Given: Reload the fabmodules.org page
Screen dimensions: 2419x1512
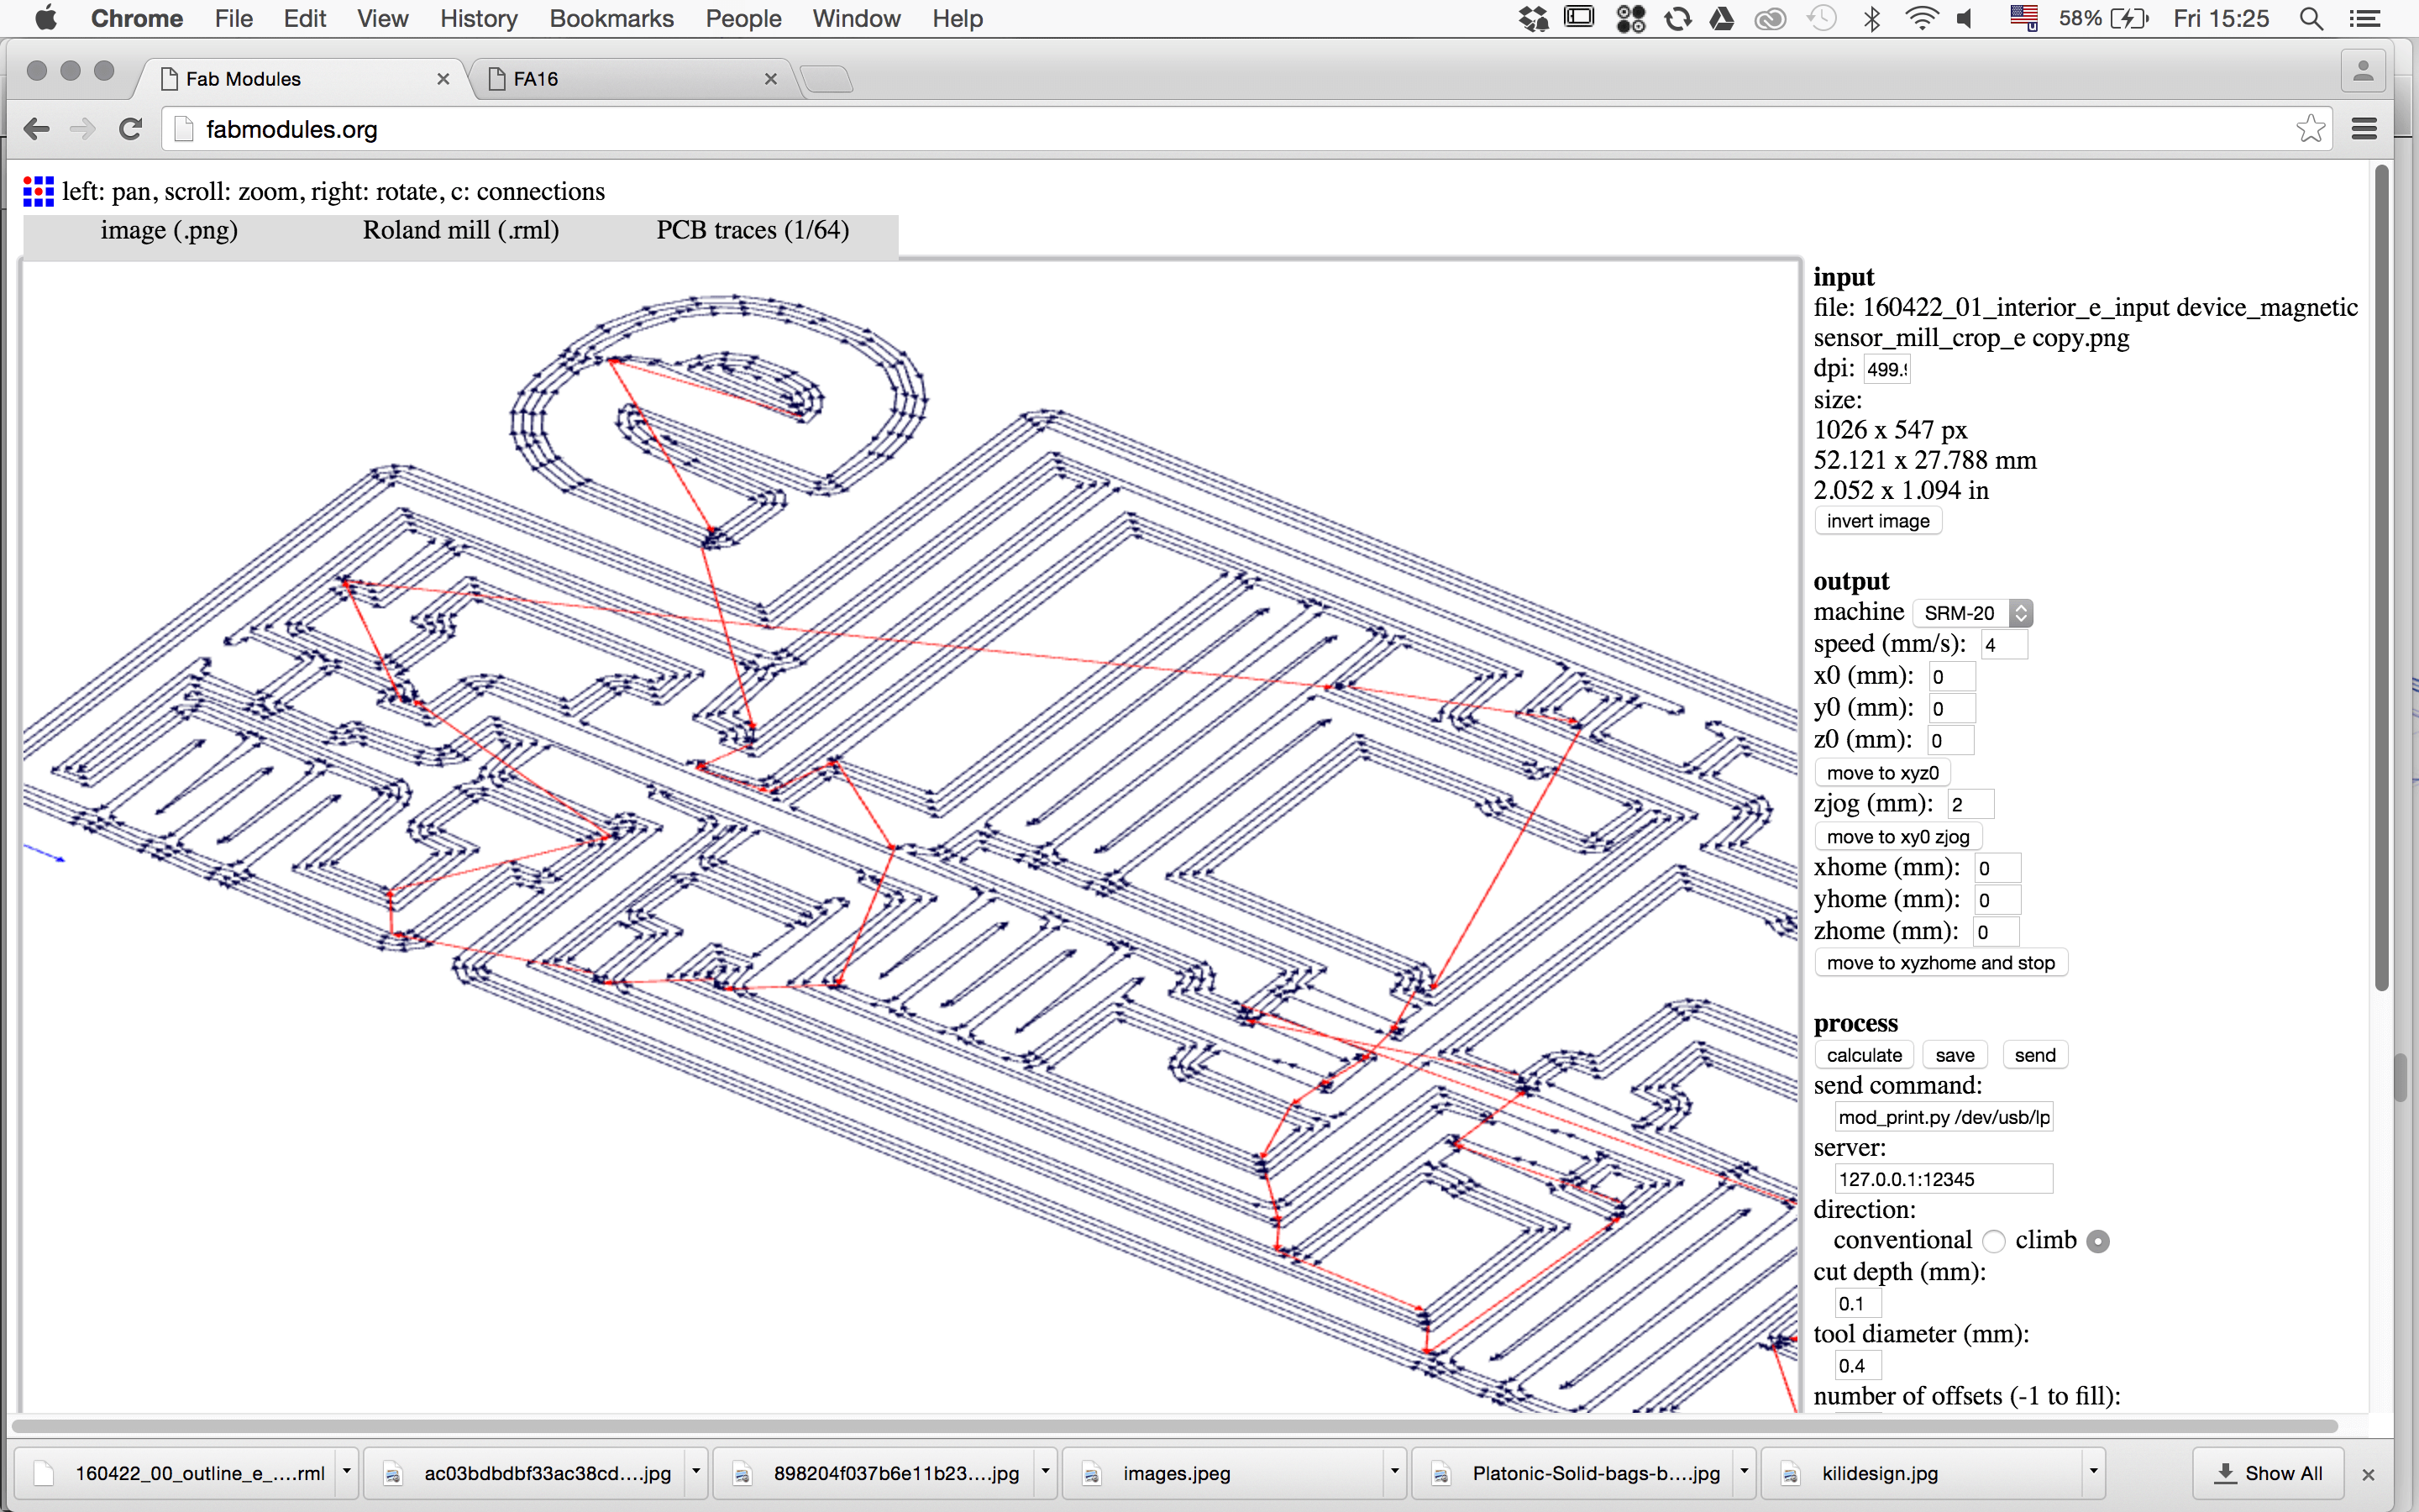Looking at the screenshot, I should click(x=131, y=129).
